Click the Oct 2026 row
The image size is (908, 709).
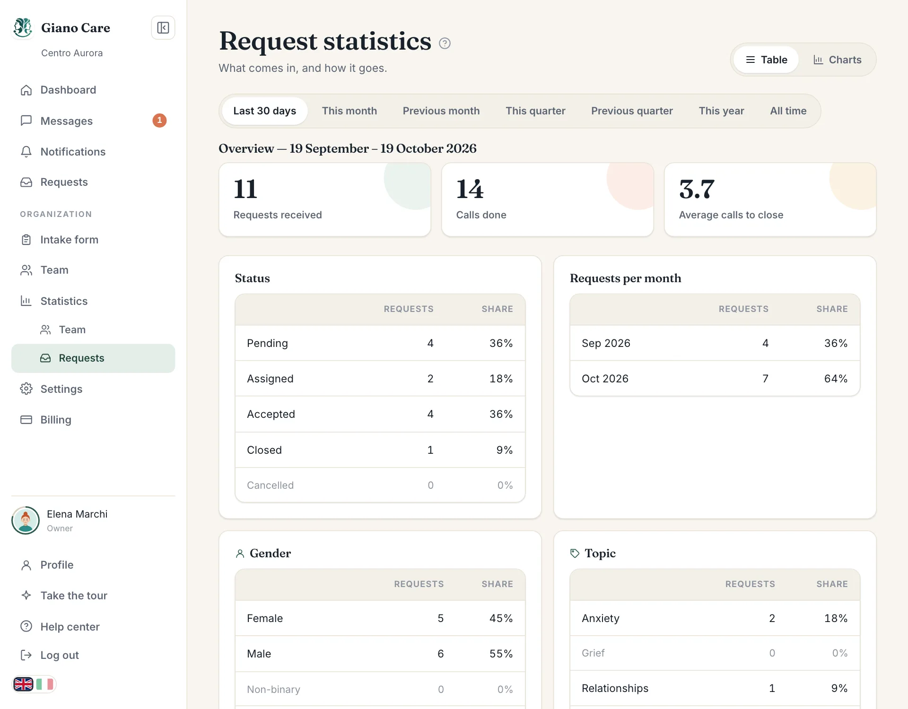point(715,379)
